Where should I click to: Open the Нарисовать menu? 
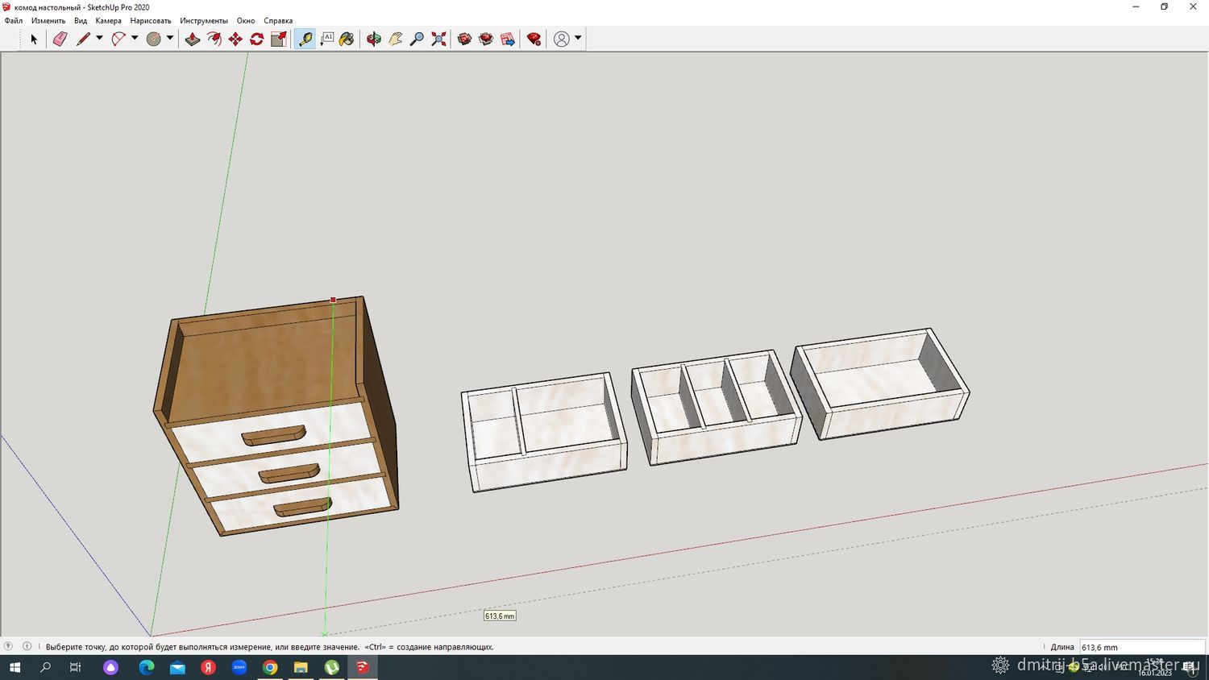tap(151, 21)
